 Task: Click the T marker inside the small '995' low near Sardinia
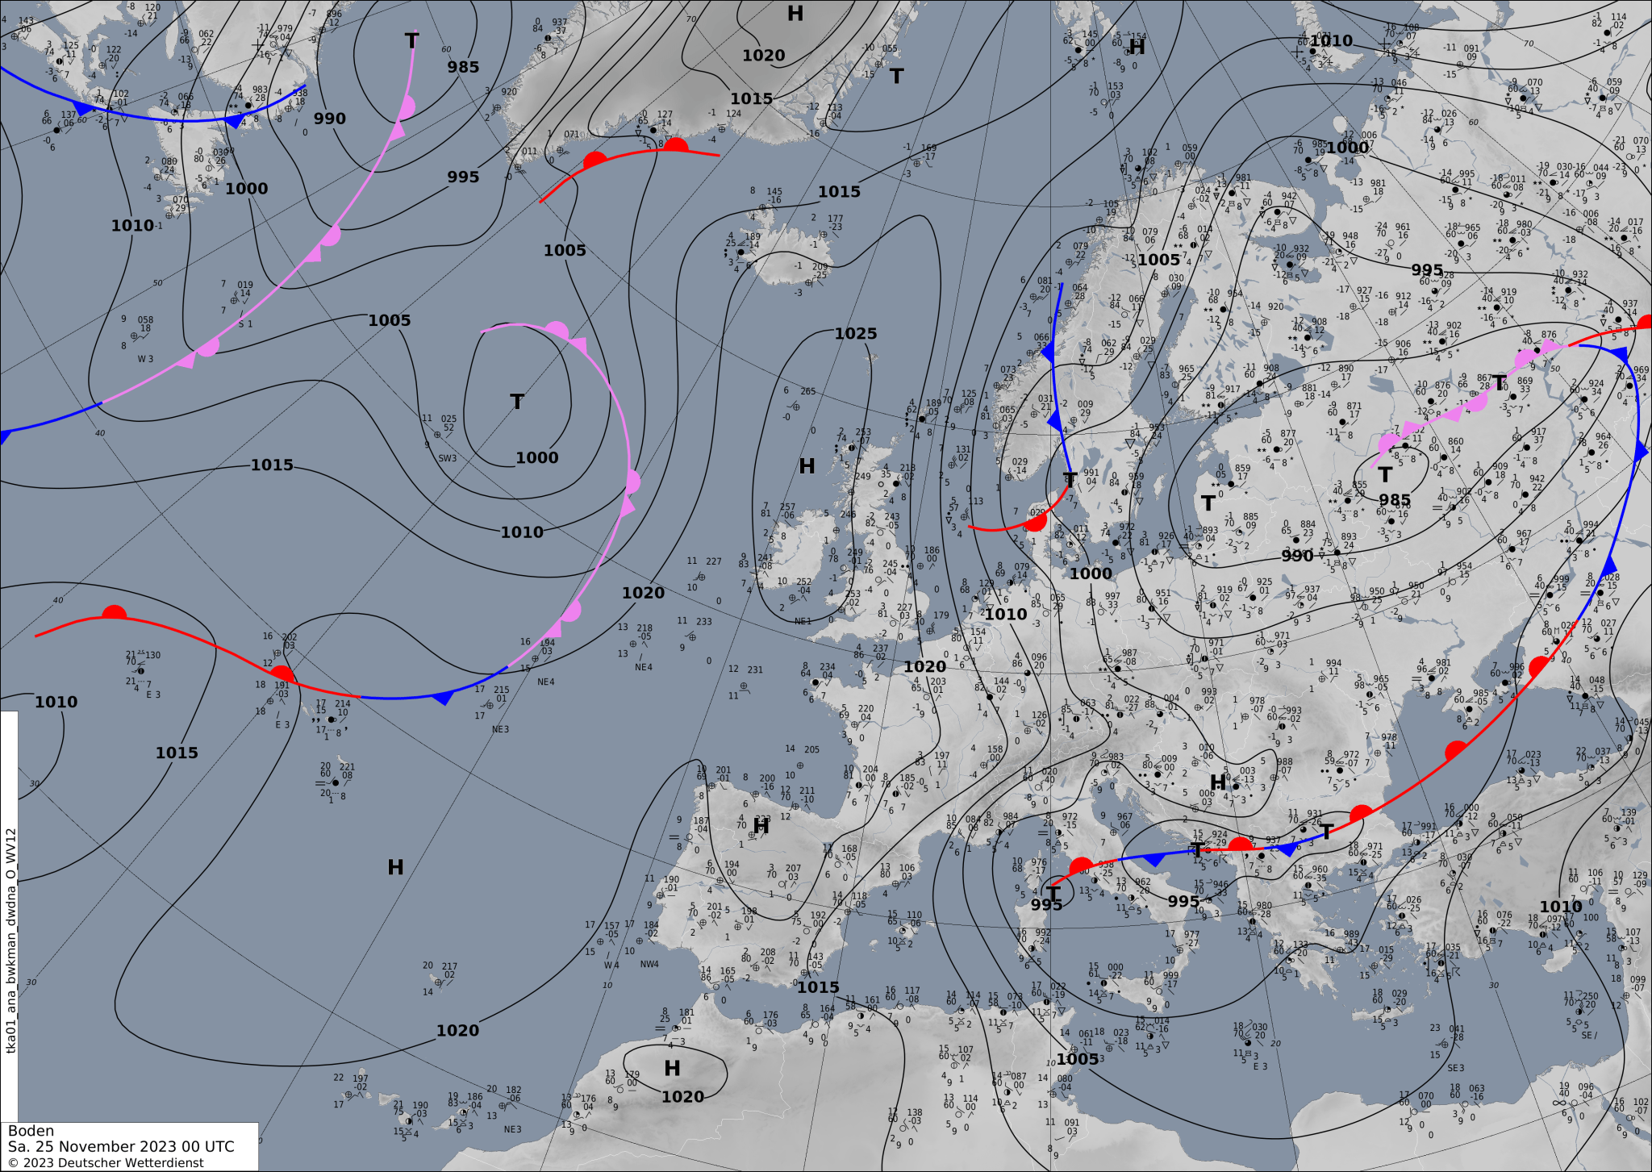coord(1053,893)
